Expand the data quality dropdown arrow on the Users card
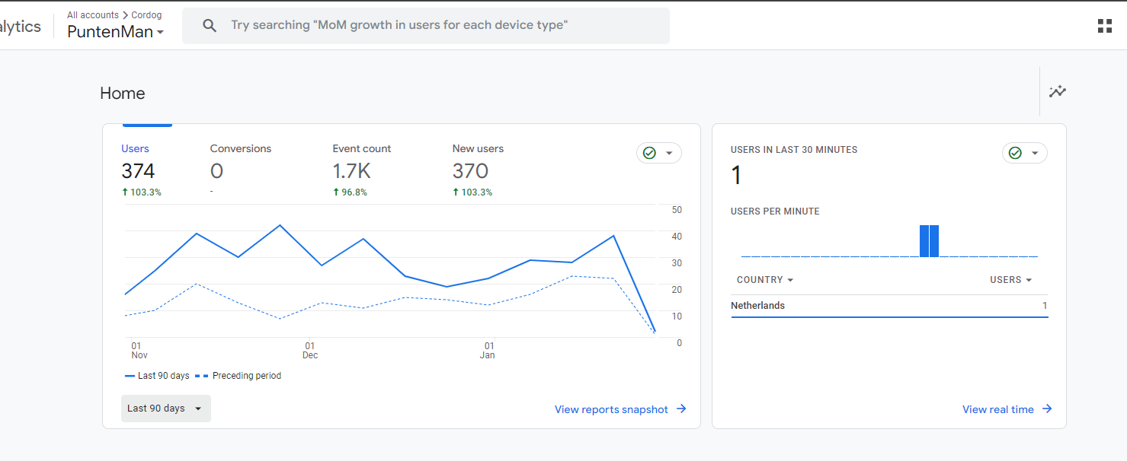 669,153
